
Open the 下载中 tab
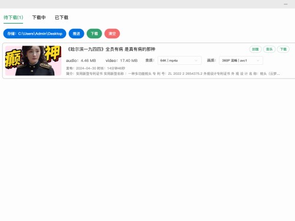[x=39, y=18]
